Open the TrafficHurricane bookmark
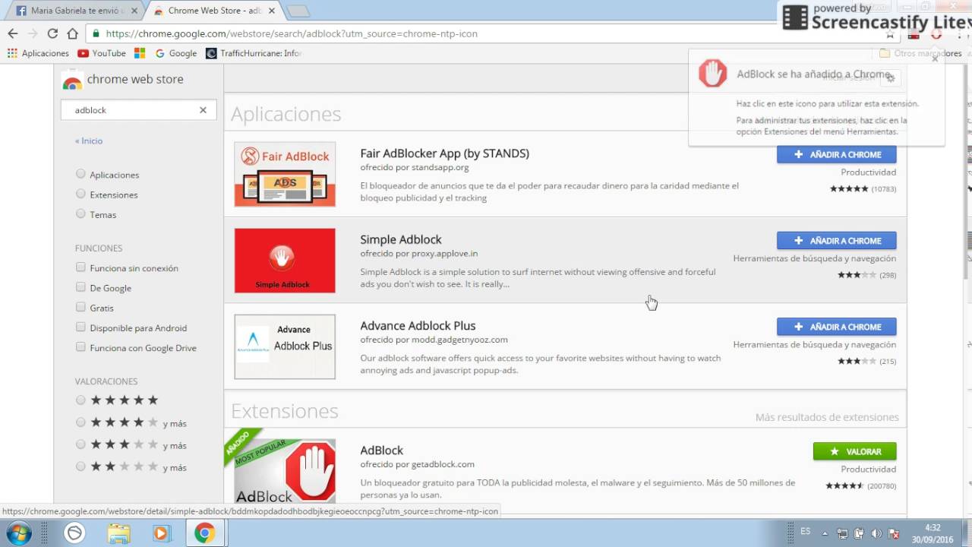 (254, 53)
